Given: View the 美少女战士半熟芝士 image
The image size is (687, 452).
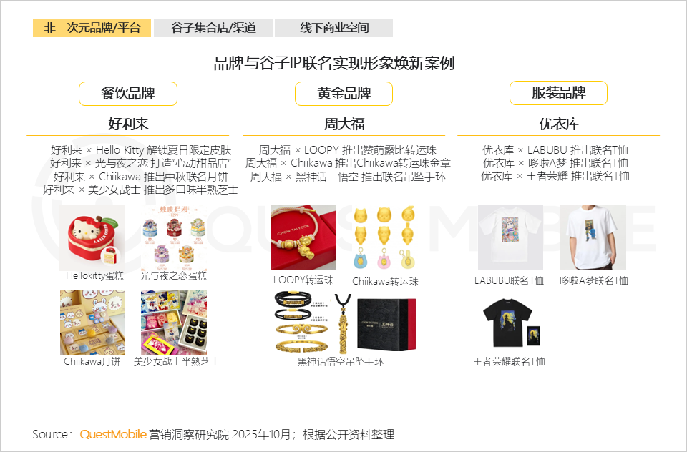Looking at the screenshot, I should [x=174, y=323].
